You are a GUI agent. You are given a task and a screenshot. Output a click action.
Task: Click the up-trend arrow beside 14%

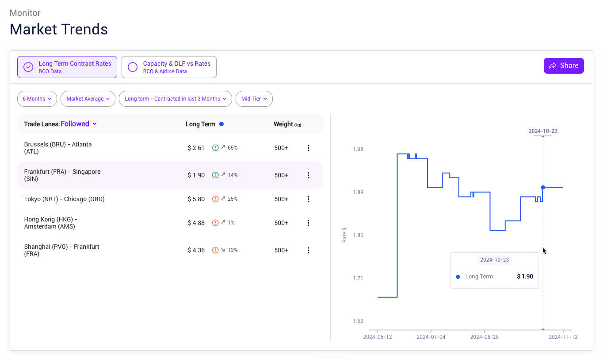pyautogui.click(x=223, y=175)
